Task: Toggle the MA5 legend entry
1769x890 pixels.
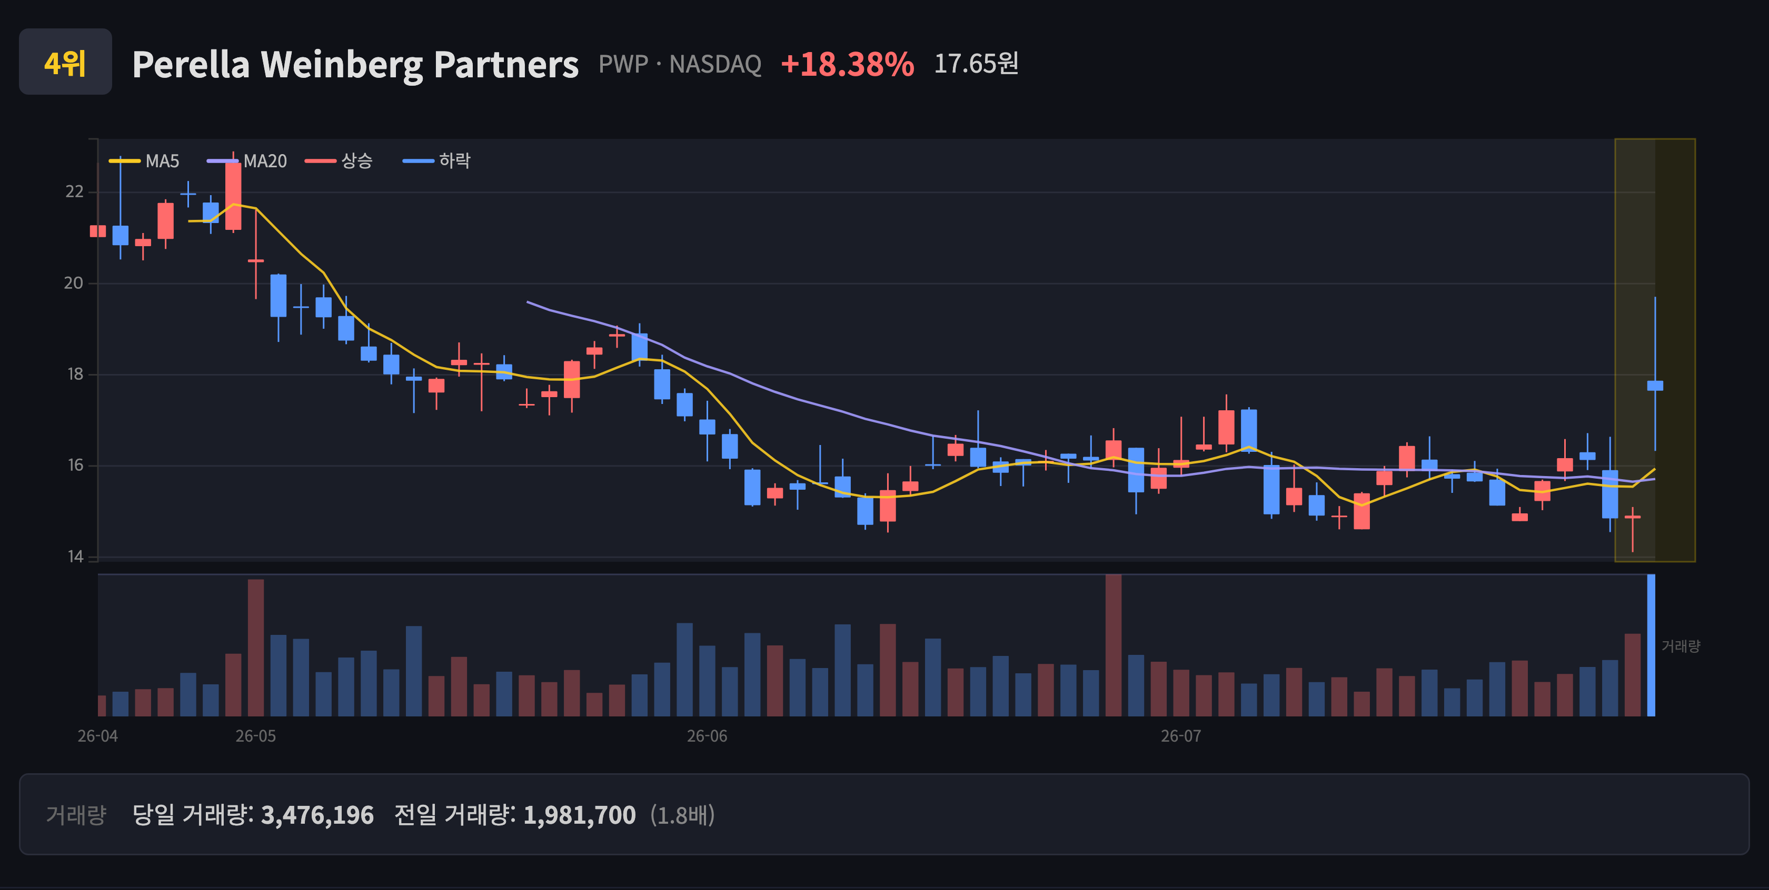Action: point(144,160)
